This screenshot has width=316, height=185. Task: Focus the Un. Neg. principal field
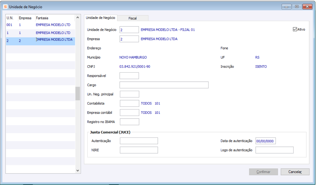point(129,94)
